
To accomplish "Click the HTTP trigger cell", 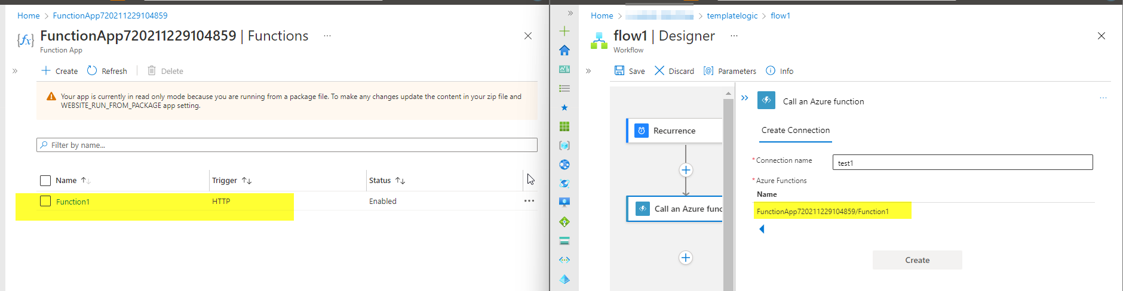I will (221, 201).
